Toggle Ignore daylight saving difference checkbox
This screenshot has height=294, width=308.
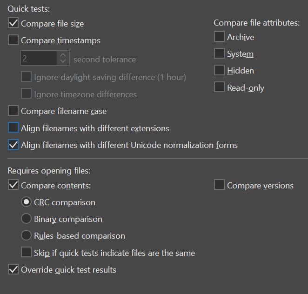(27, 77)
